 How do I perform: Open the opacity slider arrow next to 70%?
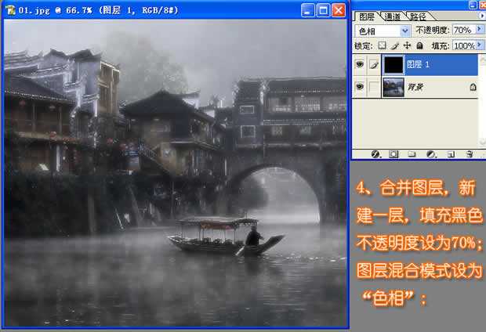(480, 30)
